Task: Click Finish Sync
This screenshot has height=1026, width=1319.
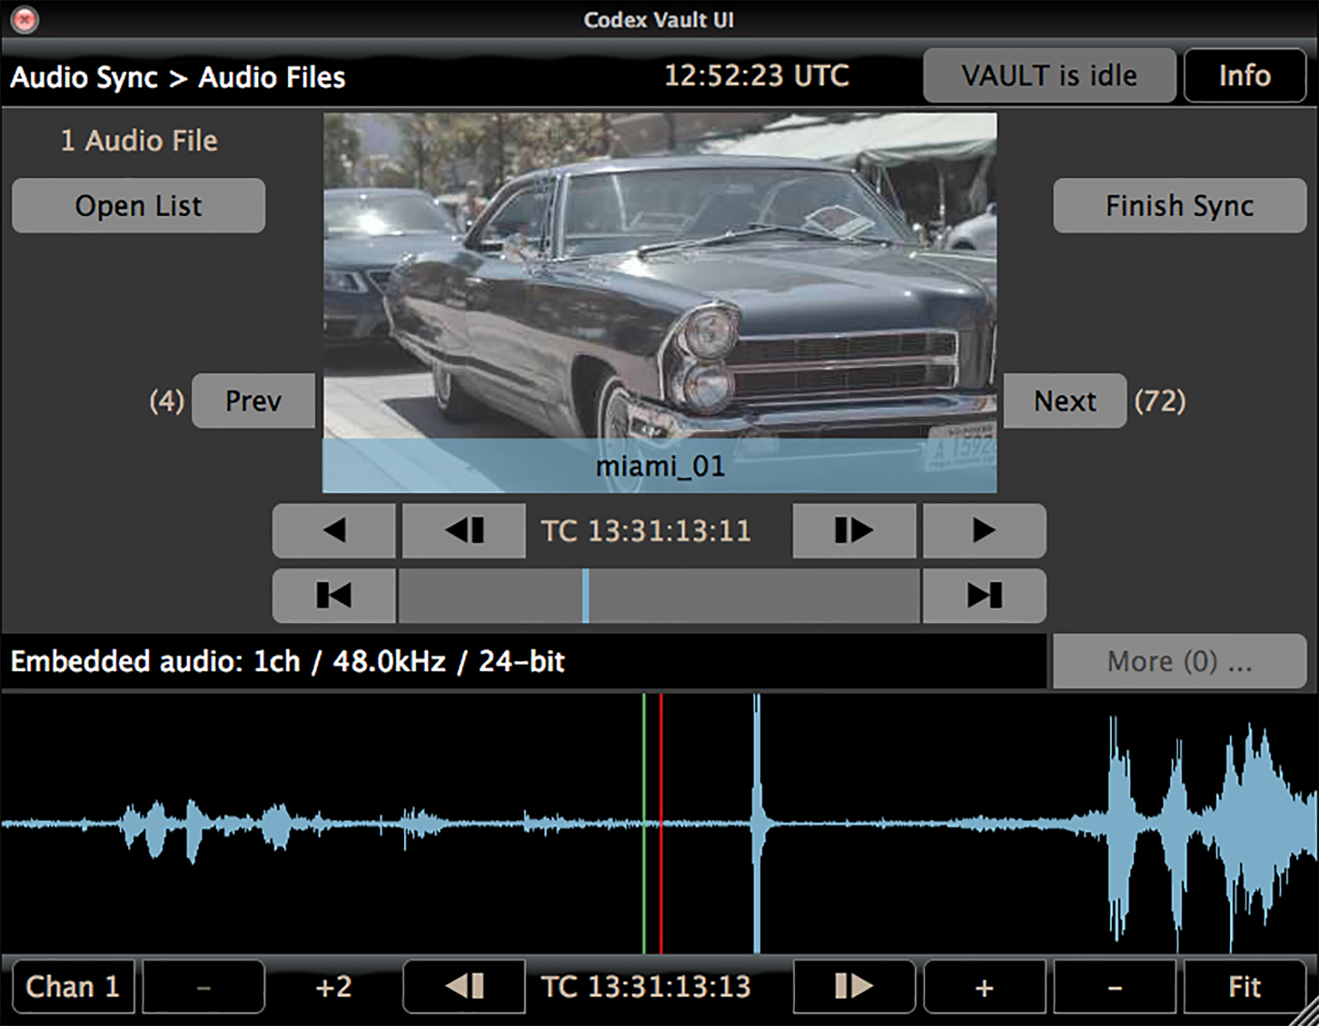Action: 1180,205
